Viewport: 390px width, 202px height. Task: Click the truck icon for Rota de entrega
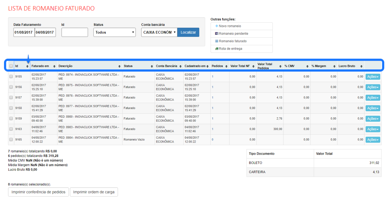217,49
